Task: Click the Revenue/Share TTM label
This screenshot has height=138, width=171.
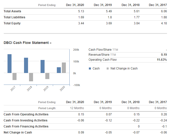Action: 102,55
